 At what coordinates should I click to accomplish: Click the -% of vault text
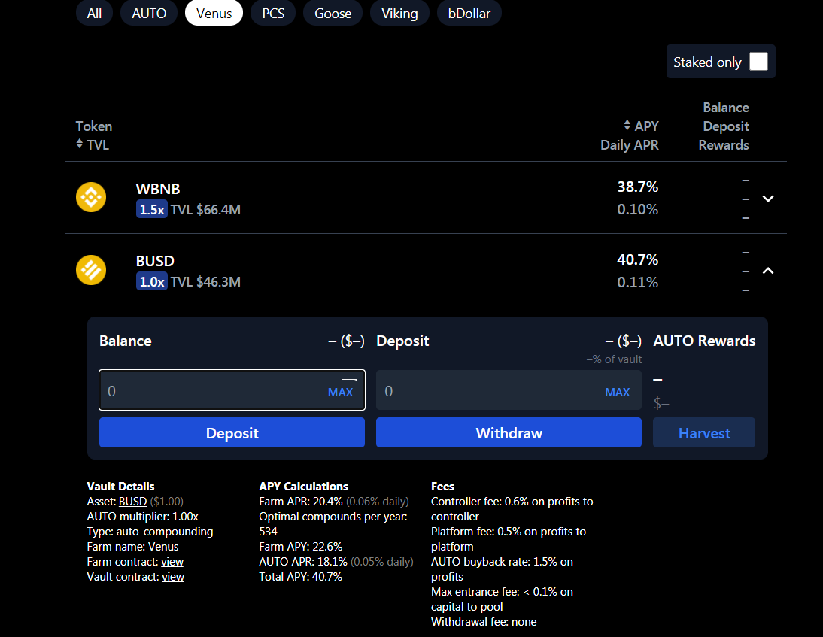tap(614, 359)
